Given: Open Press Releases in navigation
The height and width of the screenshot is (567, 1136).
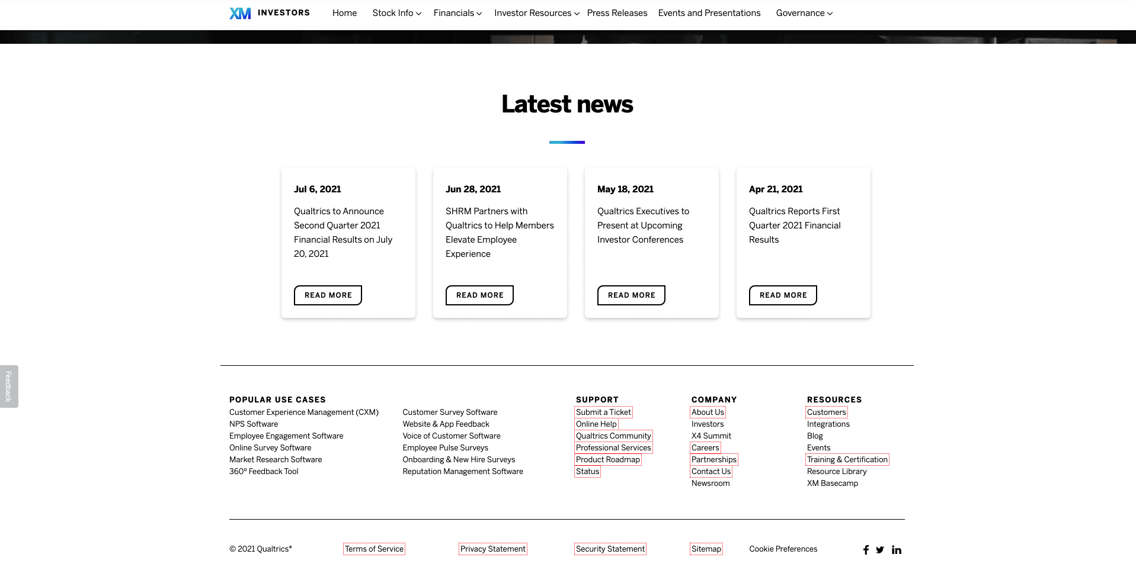Looking at the screenshot, I should coord(617,13).
